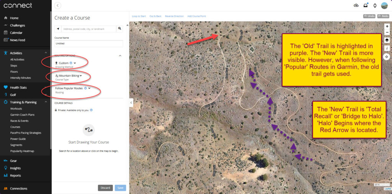Open Courses under Training & Planning
392x194 pixels.
pos(15,127)
